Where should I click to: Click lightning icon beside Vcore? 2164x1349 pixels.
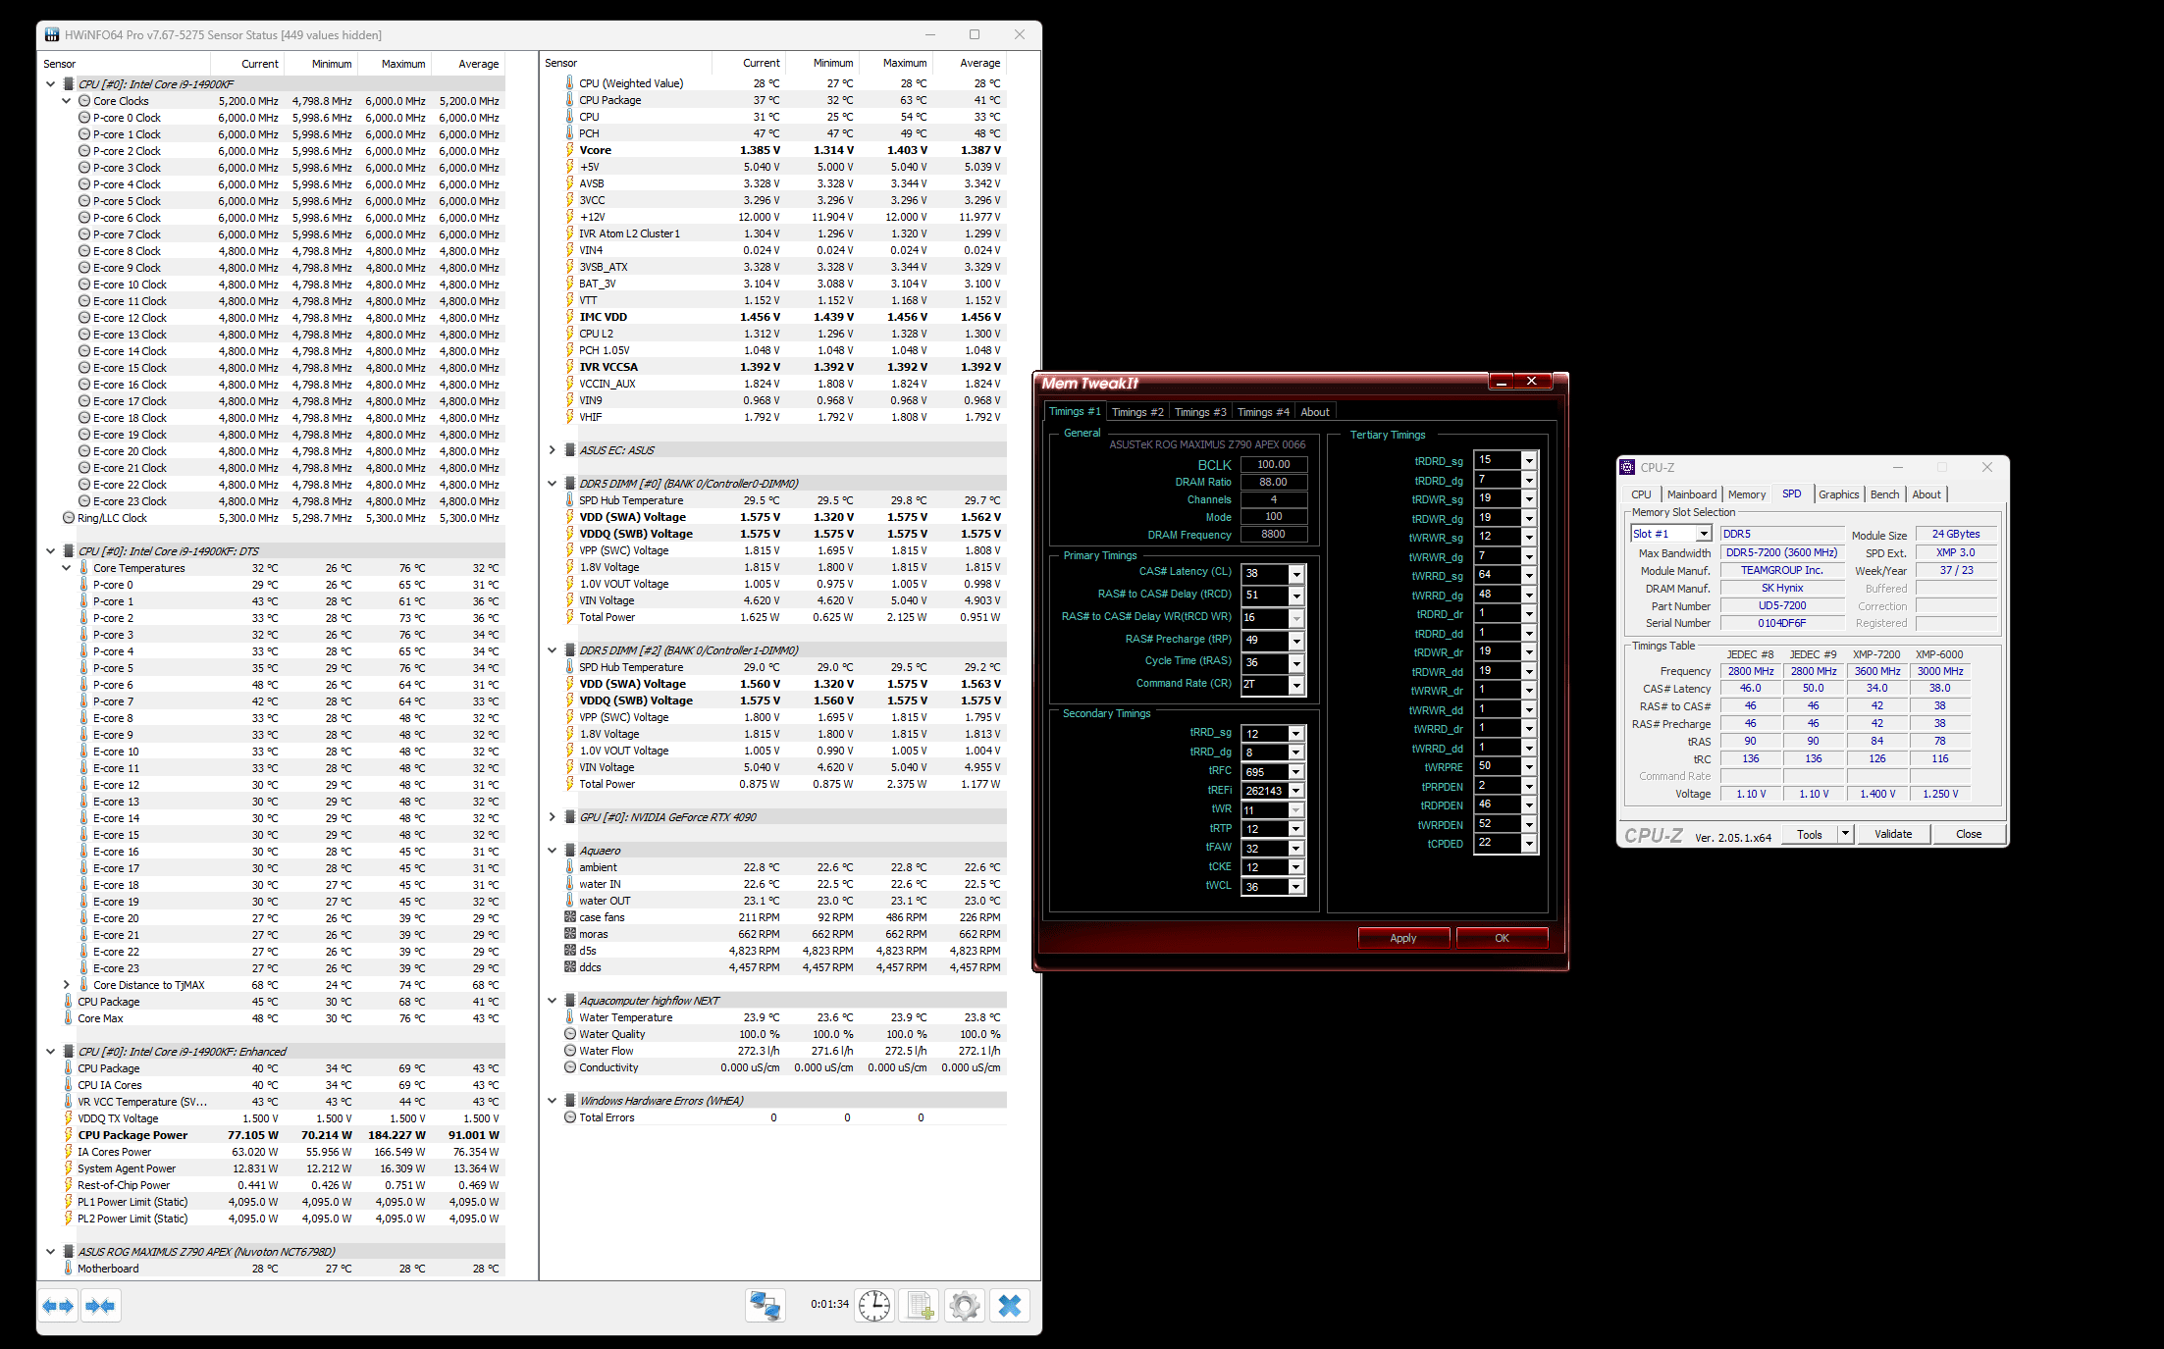tap(569, 150)
